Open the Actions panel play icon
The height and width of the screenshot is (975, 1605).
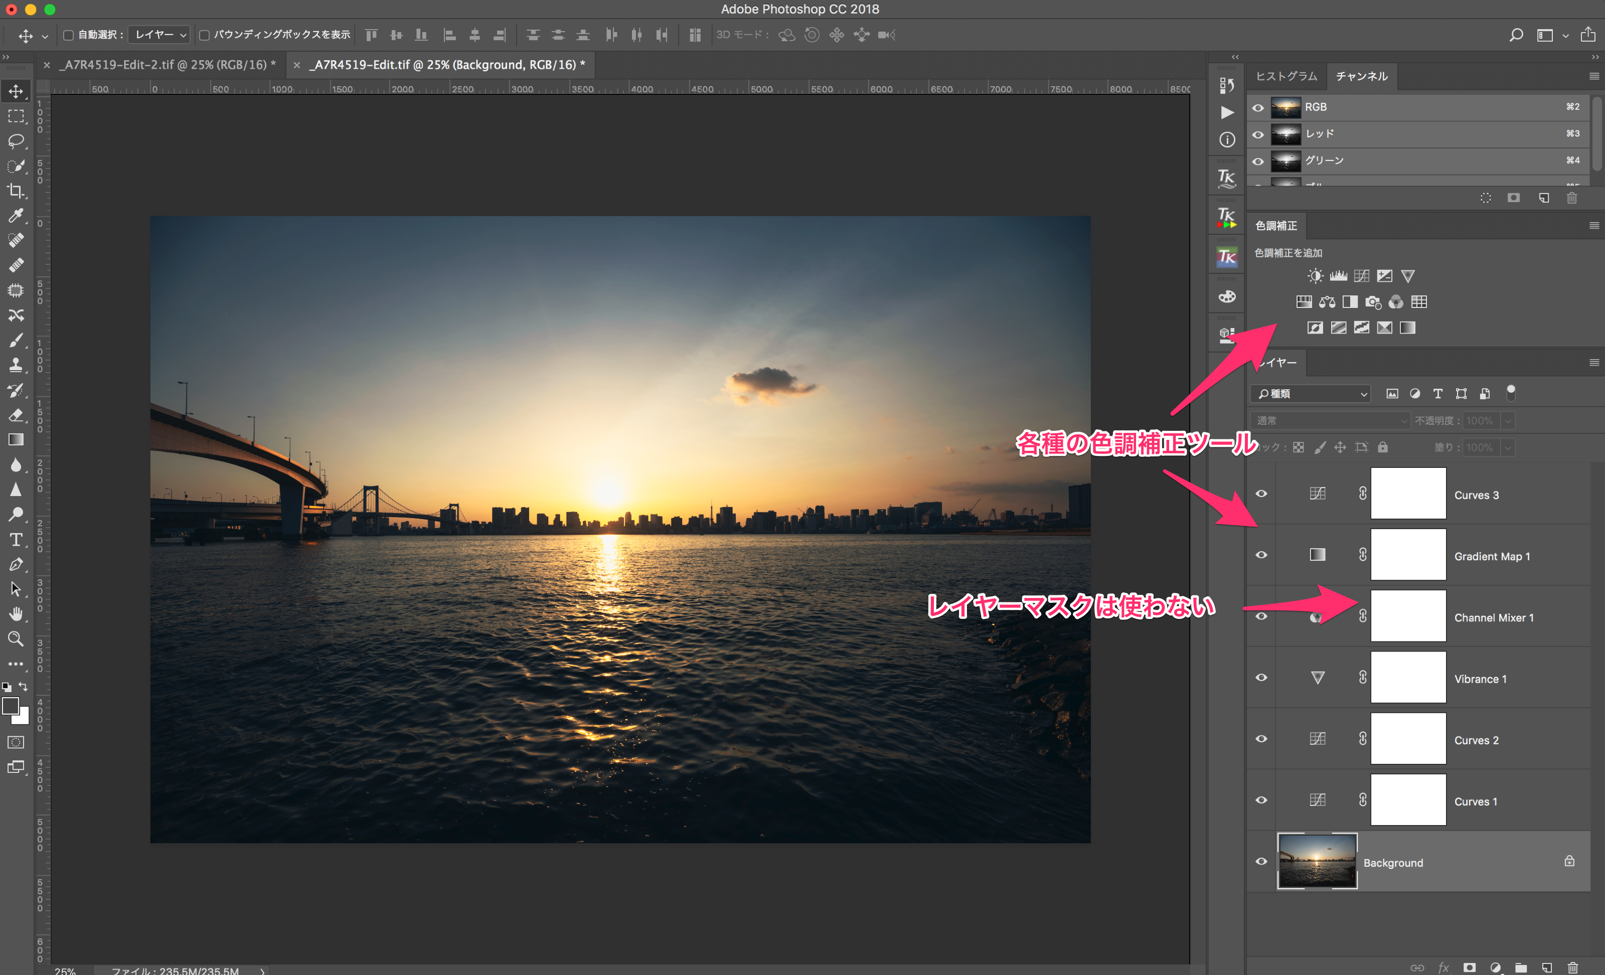(x=1227, y=113)
